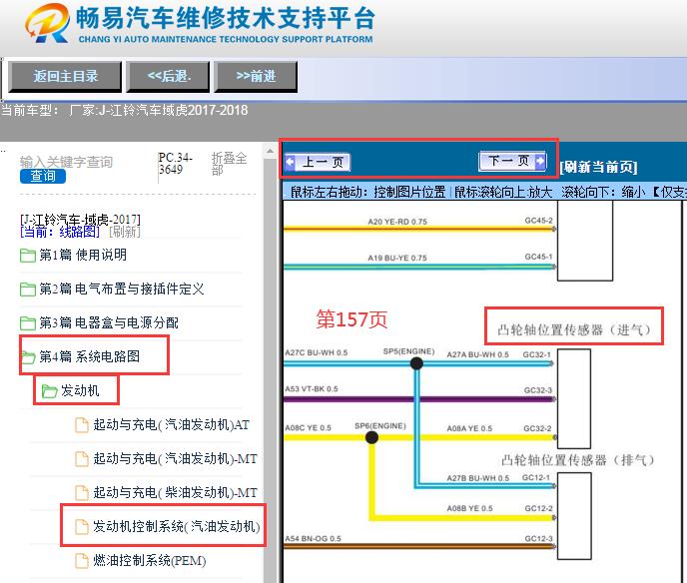Click page icon of 起动与充电(汽油发动机)AT

[82, 425]
